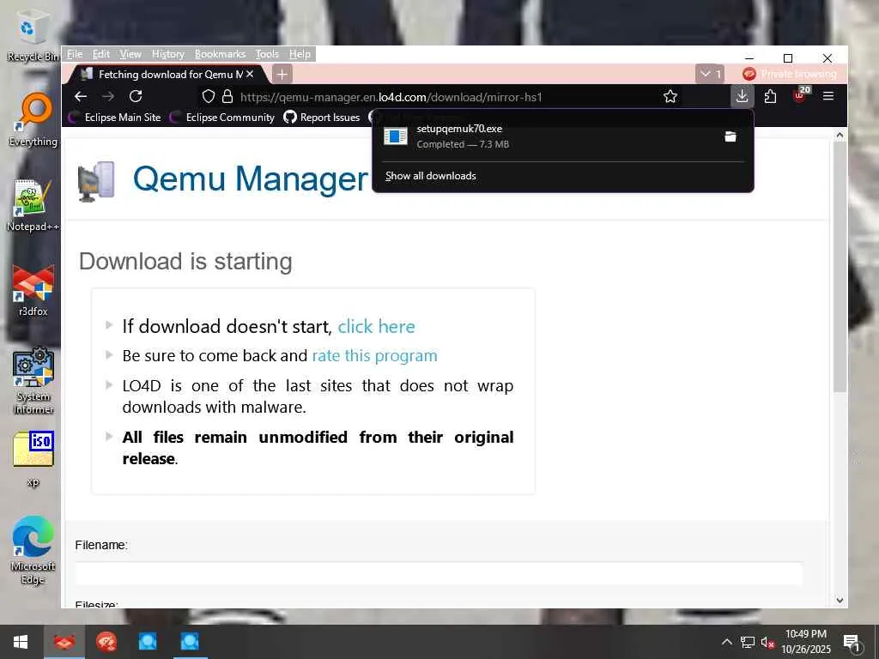
Task: Open Report Issues bookmark
Action: (322, 117)
